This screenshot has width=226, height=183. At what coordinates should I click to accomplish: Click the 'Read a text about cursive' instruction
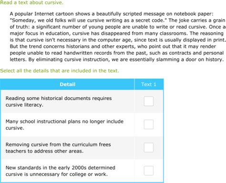[x=31, y=2]
